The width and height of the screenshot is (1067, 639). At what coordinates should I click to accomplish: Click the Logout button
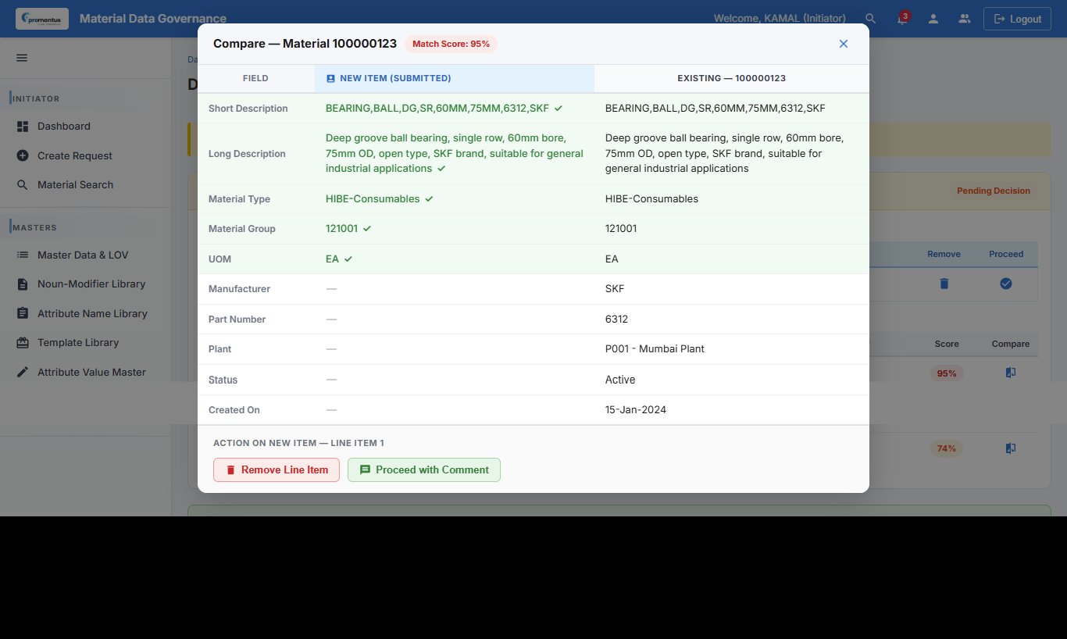pyautogui.click(x=1016, y=19)
